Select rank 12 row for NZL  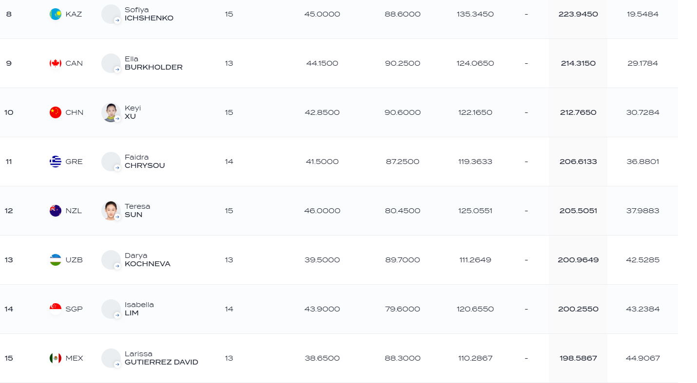tap(339, 211)
